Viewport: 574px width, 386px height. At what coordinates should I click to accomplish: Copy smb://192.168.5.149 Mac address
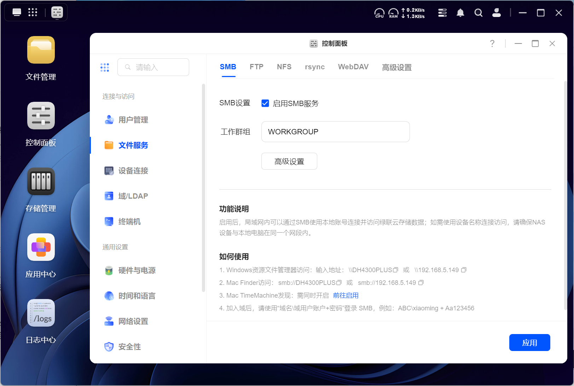[x=421, y=283]
